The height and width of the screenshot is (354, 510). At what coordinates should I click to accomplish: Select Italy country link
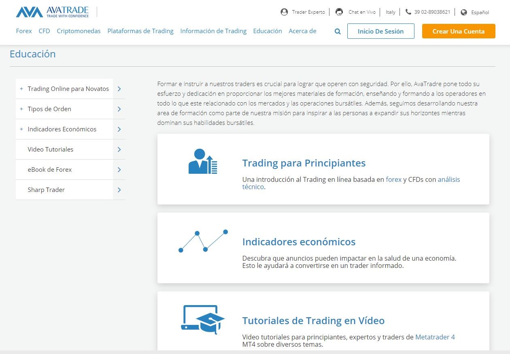391,12
